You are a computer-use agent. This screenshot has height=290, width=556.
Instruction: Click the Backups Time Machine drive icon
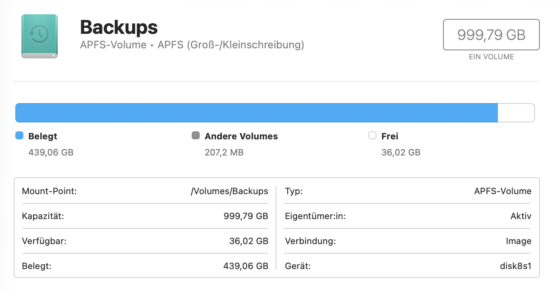[40, 36]
